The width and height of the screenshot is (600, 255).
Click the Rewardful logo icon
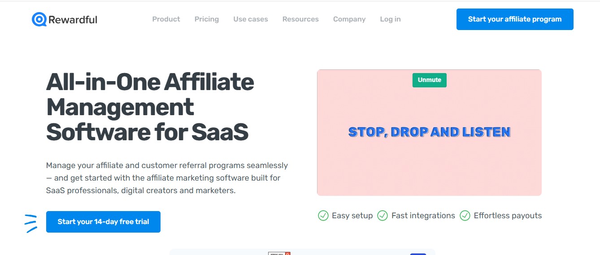point(39,19)
